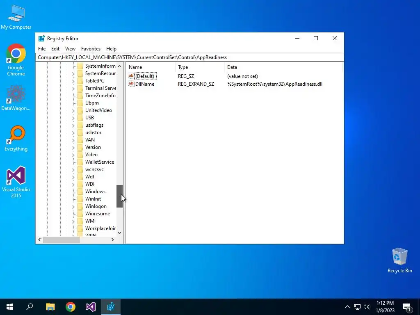Expand the VAN tree node
Viewport: 420px width, 315px height.
73,140
